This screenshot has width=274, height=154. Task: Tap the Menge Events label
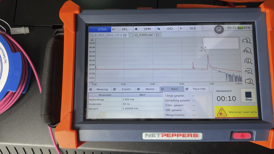[x=175, y=115]
